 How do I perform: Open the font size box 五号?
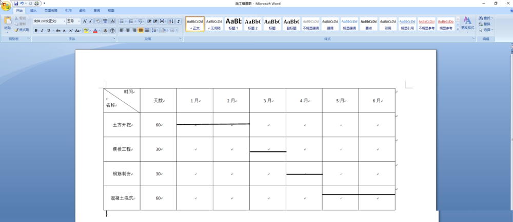[73, 21]
